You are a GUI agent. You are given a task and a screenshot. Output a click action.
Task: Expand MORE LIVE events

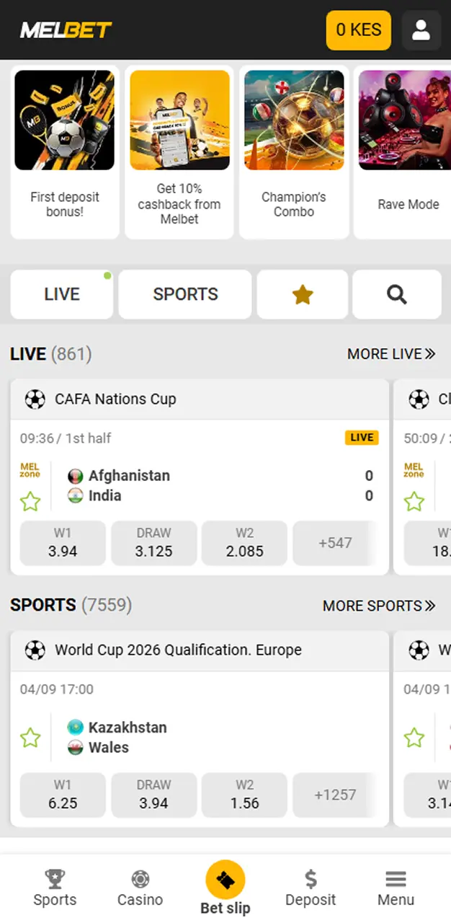391,354
